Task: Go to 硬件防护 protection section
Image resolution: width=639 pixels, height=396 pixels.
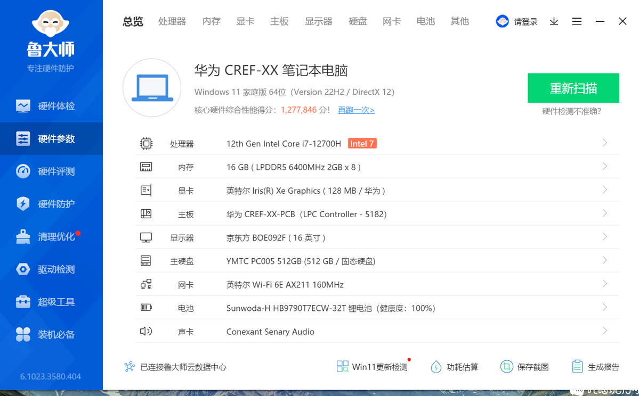Action: click(x=51, y=204)
